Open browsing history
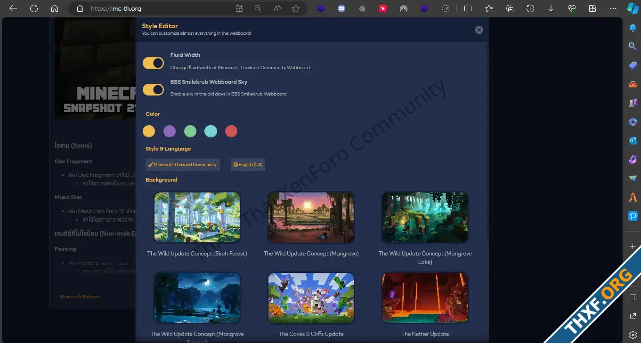Screen dimensions: 641x343 tap(530, 8)
